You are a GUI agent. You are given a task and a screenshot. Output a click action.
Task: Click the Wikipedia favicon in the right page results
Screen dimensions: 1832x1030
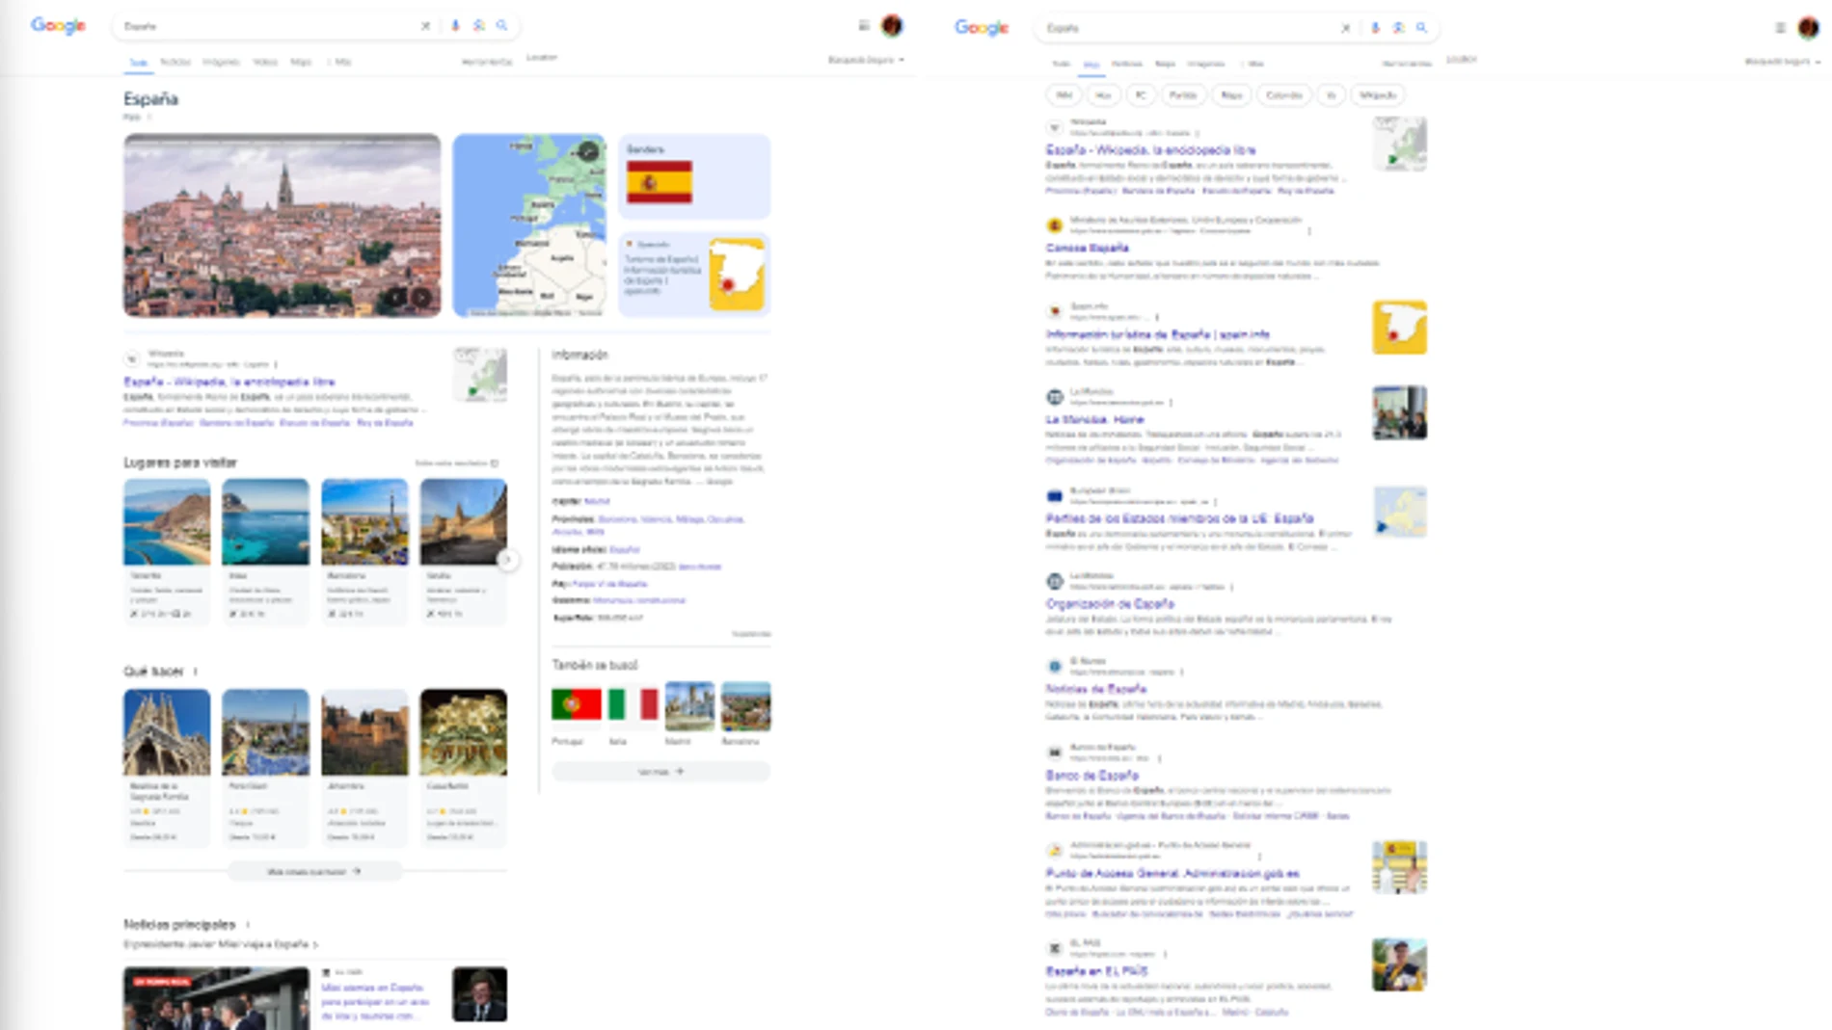[x=1055, y=127]
